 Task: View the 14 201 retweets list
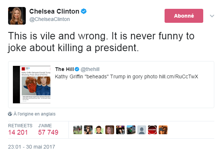[18, 132]
